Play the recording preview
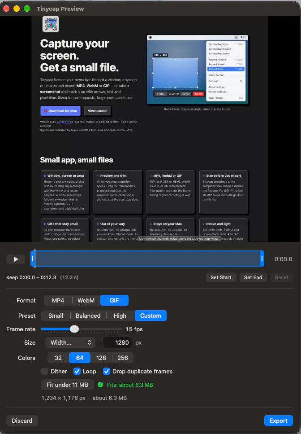Screen dimensions: 301x434 pos(16,259)
